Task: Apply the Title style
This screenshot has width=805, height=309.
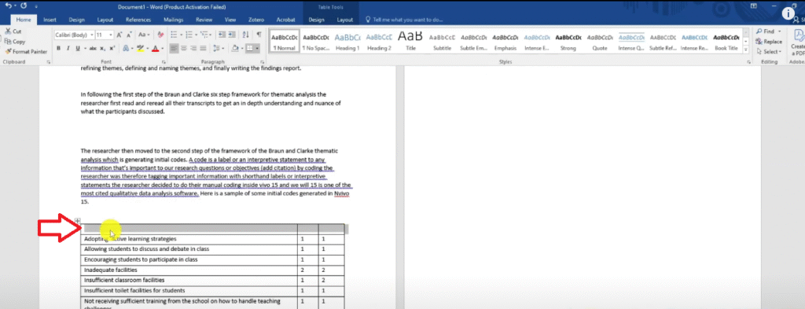Action: click(x=410, y=41)
